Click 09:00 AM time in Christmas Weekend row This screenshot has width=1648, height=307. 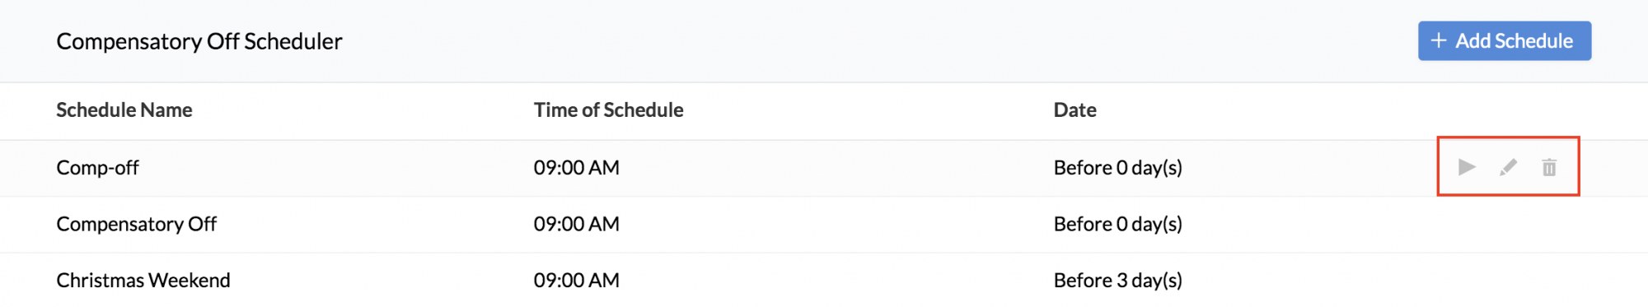tap(577, 280)
